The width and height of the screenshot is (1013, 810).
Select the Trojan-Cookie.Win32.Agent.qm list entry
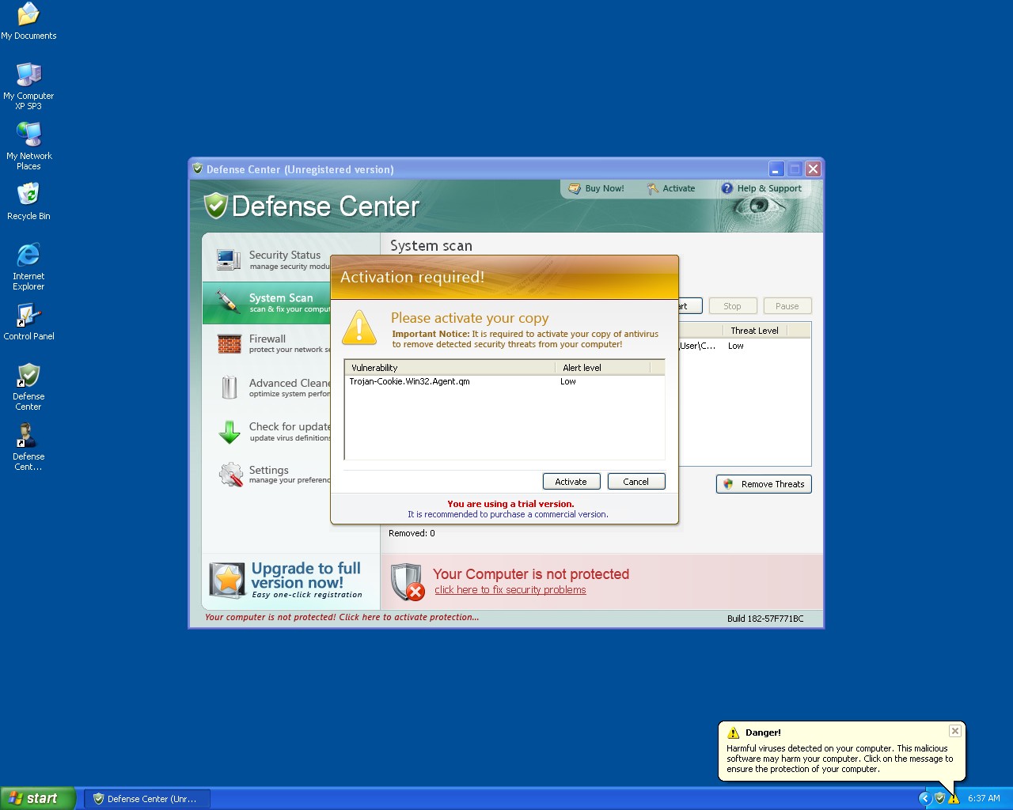409,381
